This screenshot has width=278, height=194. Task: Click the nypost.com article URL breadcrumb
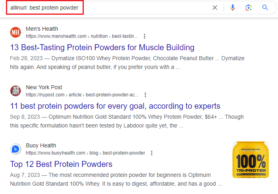tap(82, 95)
